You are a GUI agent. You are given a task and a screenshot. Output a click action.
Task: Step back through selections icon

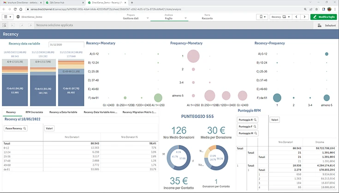[13, 25]
